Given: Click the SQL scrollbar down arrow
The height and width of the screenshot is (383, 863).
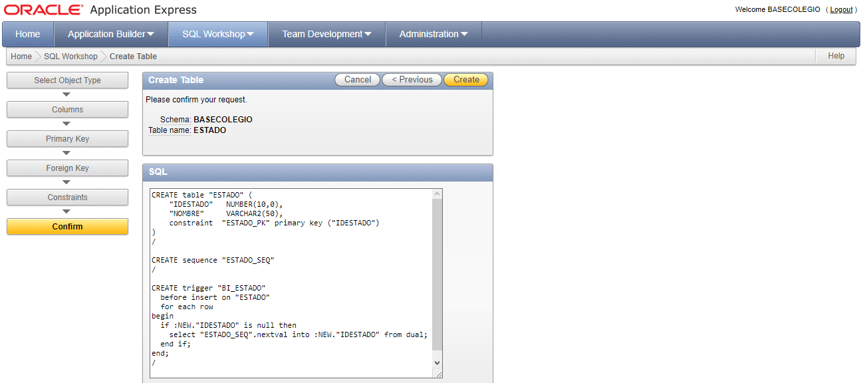Looking at the screenshot, I should tap(437, 362).
